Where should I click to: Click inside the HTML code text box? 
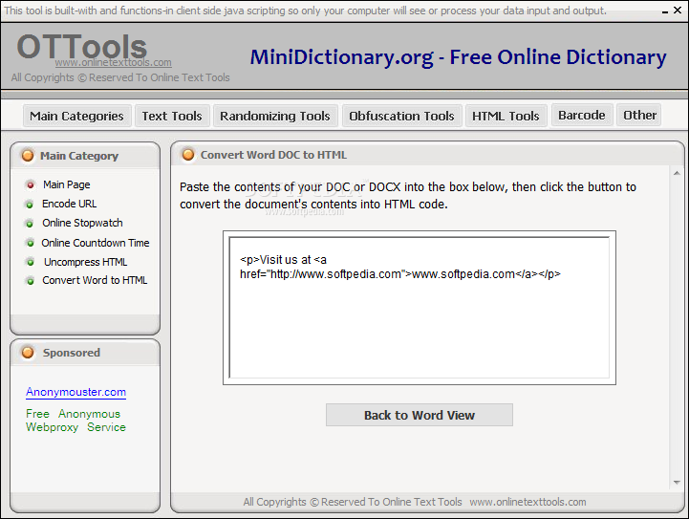coord(420,308)
